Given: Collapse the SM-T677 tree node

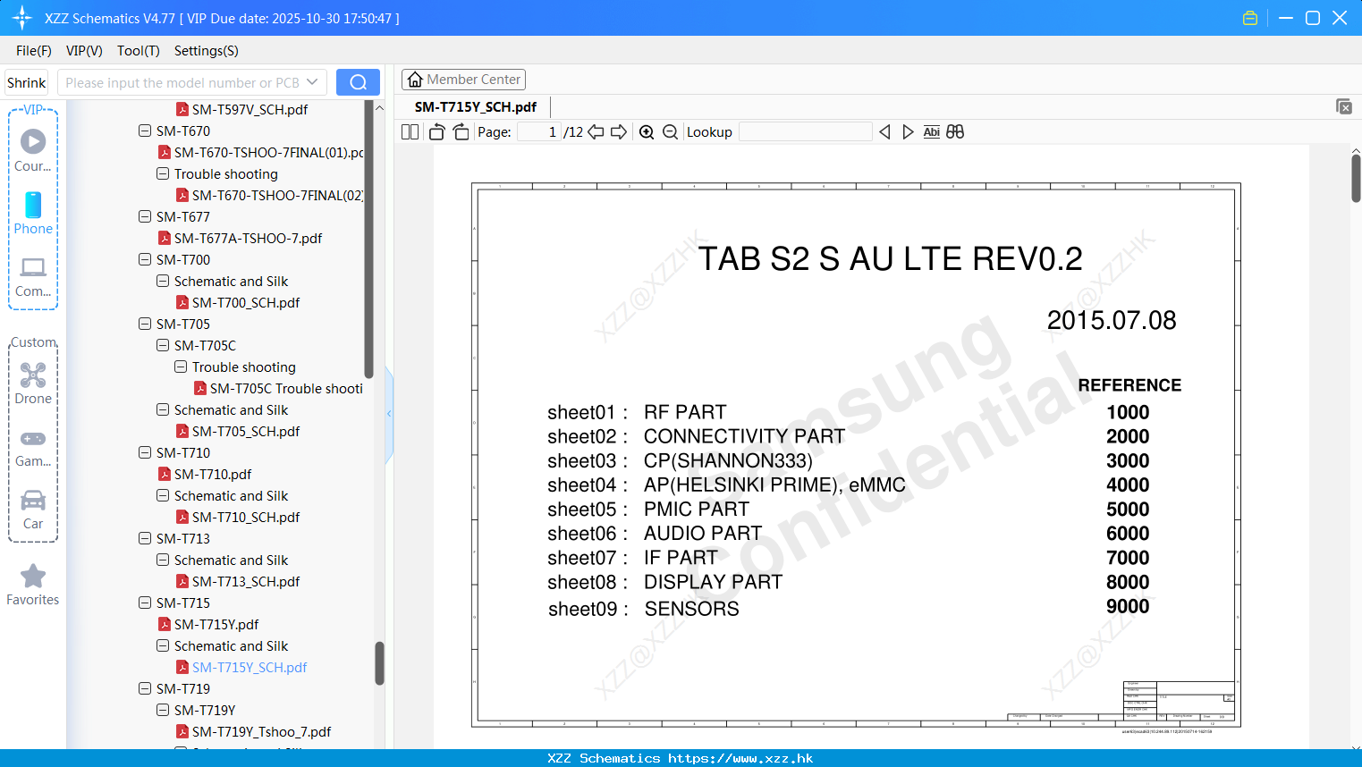Looking at the screenshot, I should [x=145, y=216].
